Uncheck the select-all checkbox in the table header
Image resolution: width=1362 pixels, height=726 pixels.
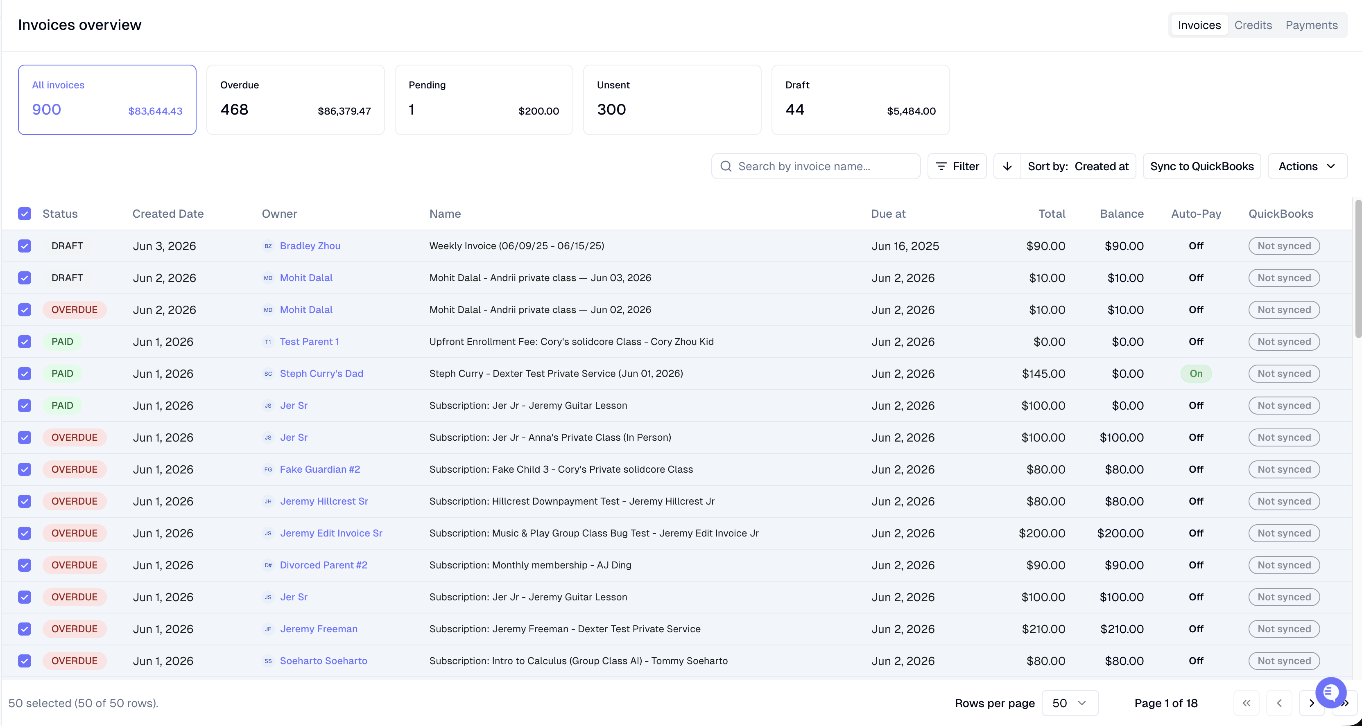click(x=24, y=214)
